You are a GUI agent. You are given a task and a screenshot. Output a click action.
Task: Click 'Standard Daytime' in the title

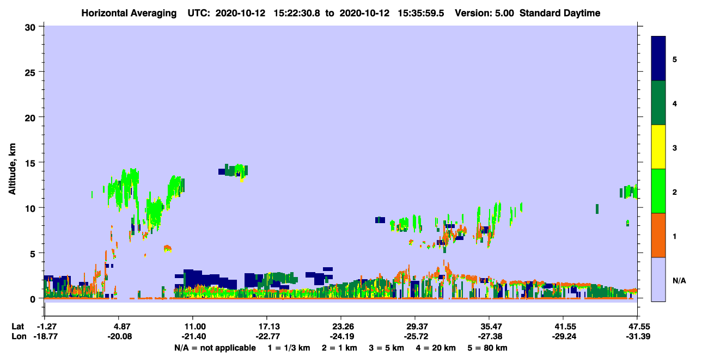coord(560,13)
